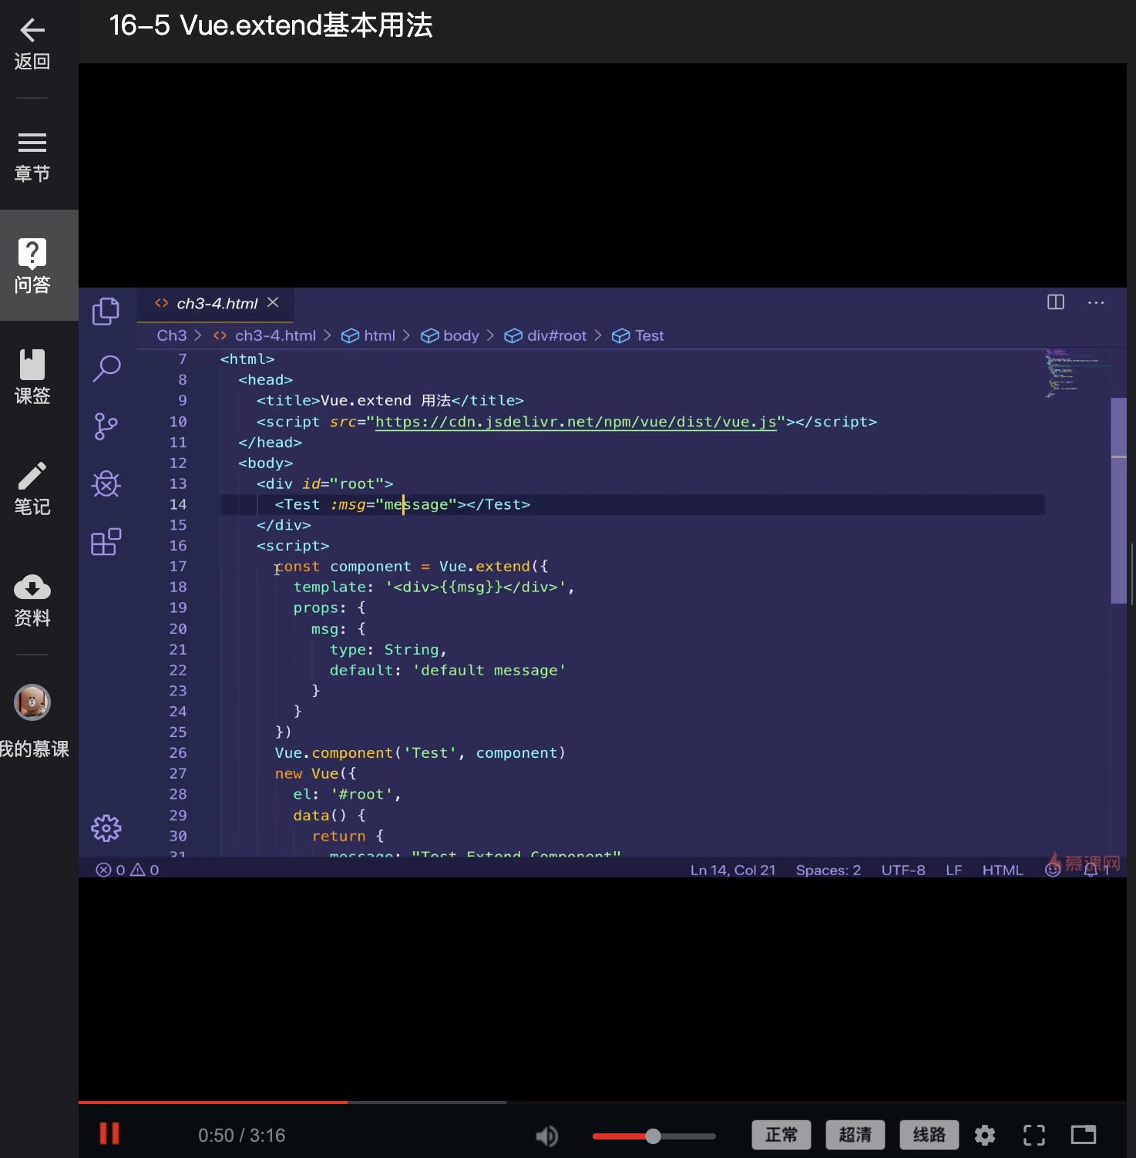Open the 笔记 notes panel
Screen dimensions: 1136x1158
[x=32, y=488]
